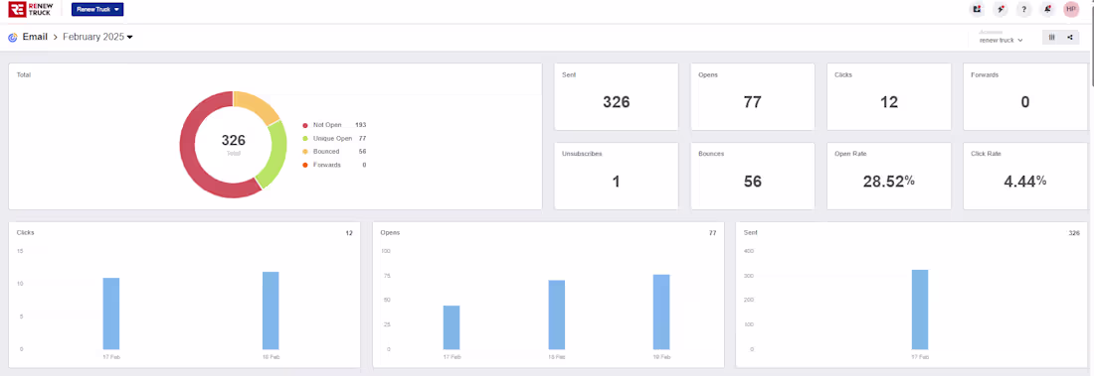Select the Unsubscribes metric card
Image resolution: width=1094 pixels, height=376 pixels.
[x=616, y=177]
